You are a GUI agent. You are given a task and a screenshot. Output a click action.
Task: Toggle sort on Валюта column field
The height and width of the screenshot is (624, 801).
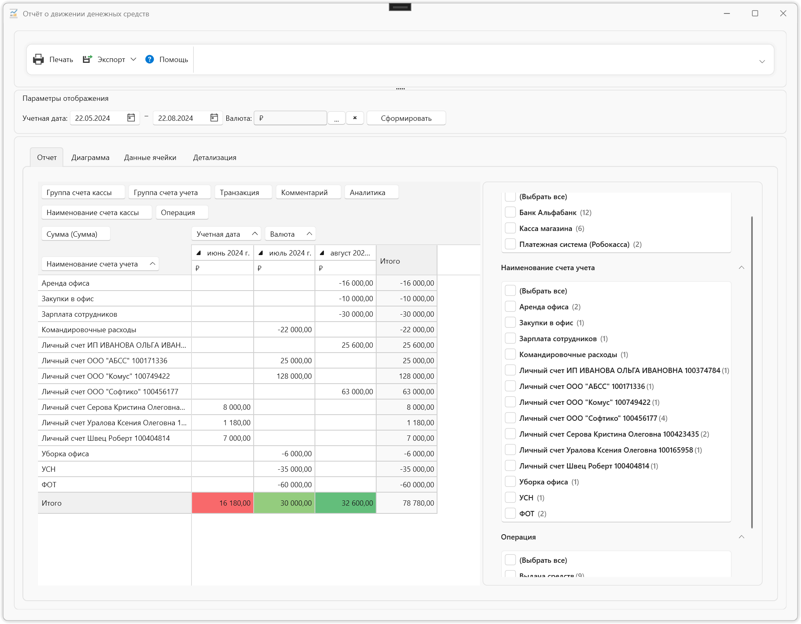click(290, 234)
